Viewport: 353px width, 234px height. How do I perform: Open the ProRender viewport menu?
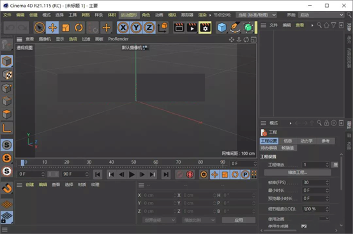click(x=118, y=39)
